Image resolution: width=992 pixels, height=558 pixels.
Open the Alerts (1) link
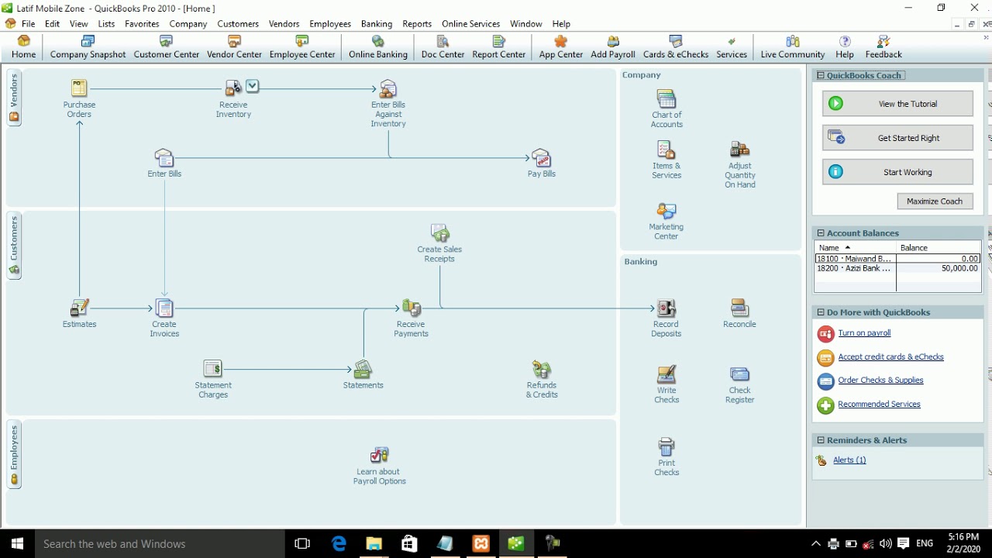849,460
